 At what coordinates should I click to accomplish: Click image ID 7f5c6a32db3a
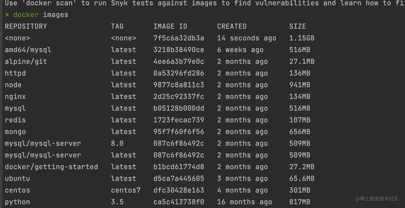pyautogui.click(x=179, y=38)
